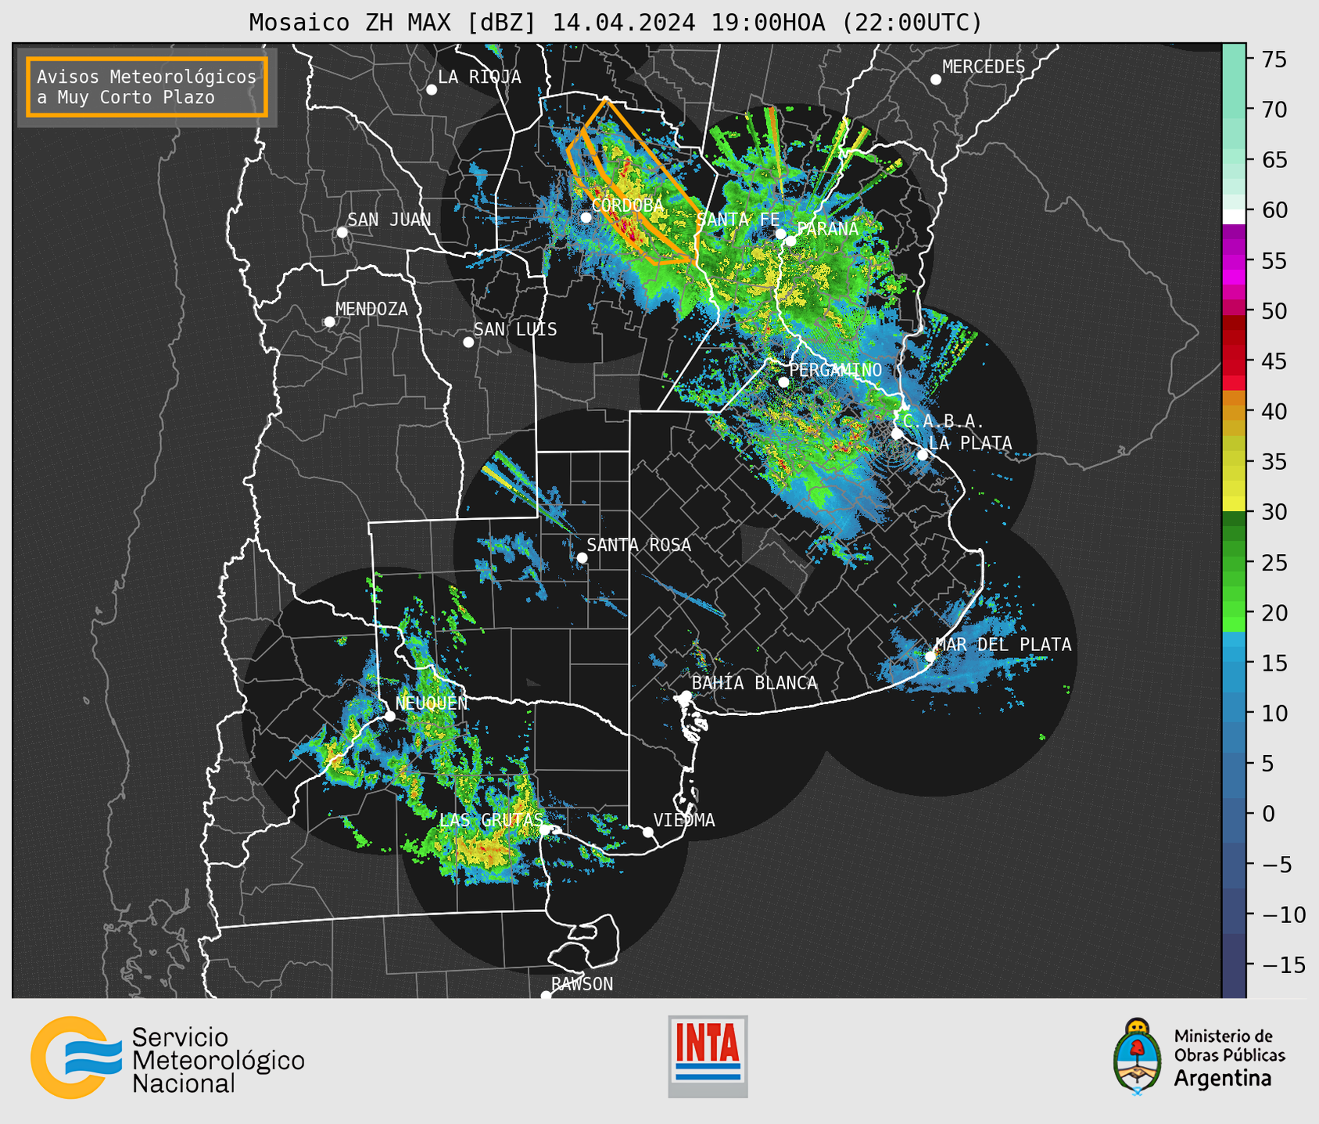Click the 55 dBZ magenta color band
The height and width of the screenshot is (1124, 1319).
1234,260
